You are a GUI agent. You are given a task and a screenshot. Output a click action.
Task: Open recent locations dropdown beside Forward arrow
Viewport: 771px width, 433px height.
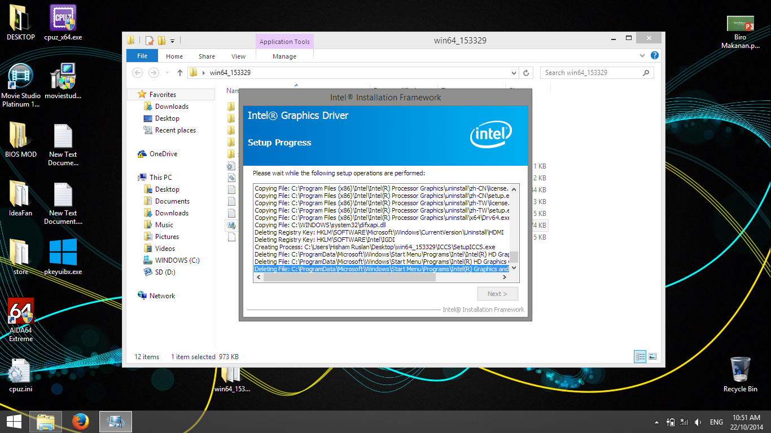point(168,73)
